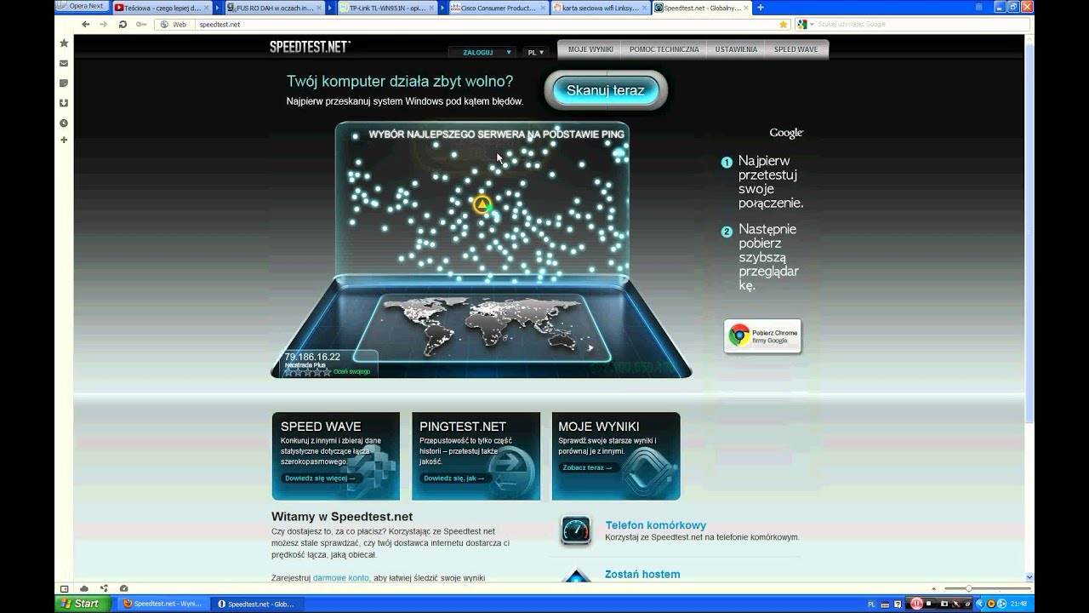Click the speedometer Telefon komórkowy icon
The image size is (1089, 613).
tap(576, 530)
